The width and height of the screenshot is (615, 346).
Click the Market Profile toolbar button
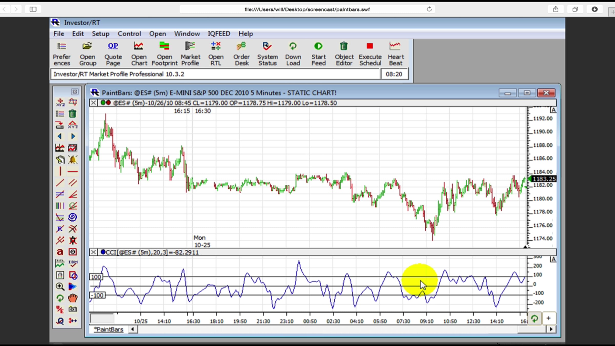click(x=190, y=54)
